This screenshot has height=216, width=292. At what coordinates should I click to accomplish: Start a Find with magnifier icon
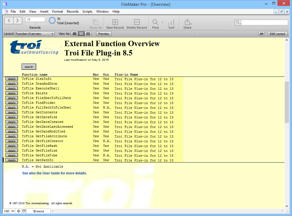(x=155, y=22)
